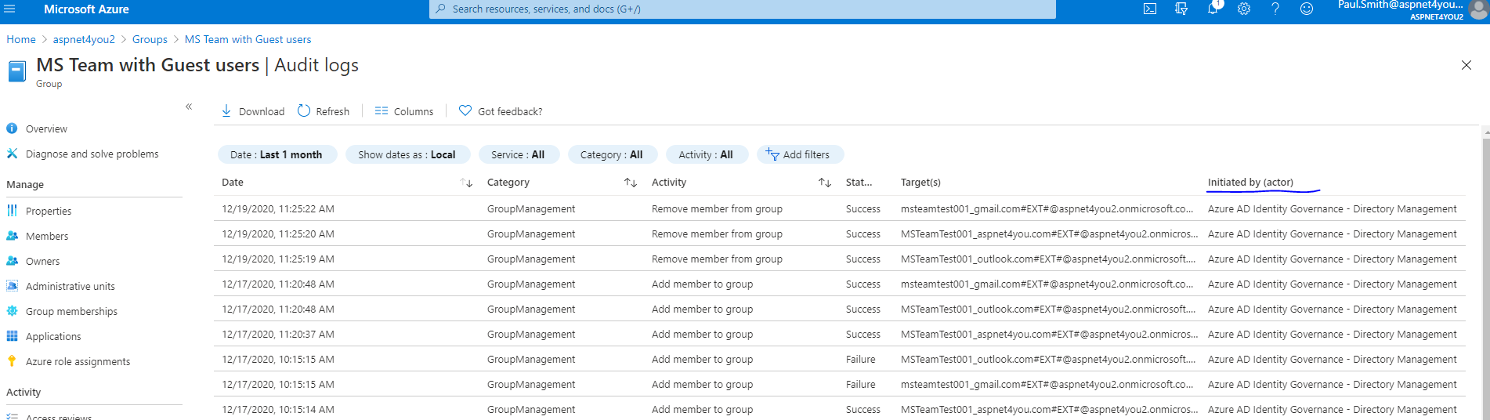This screenshot has height=420, width=1490.
Task: Click the Got feedback heart icon
Action: [x=465, y=111]
